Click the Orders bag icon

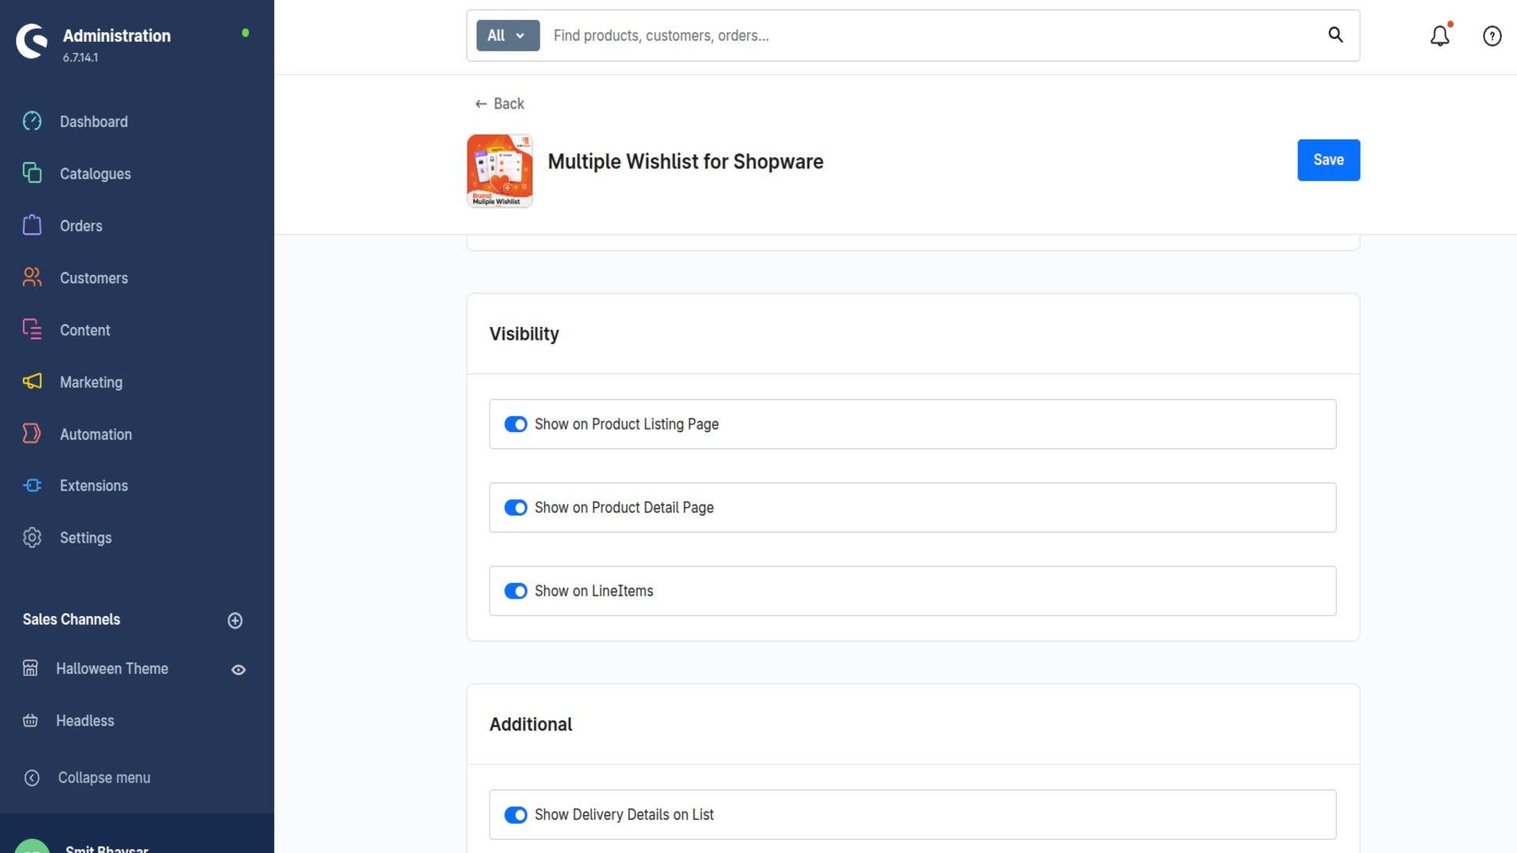32,225
